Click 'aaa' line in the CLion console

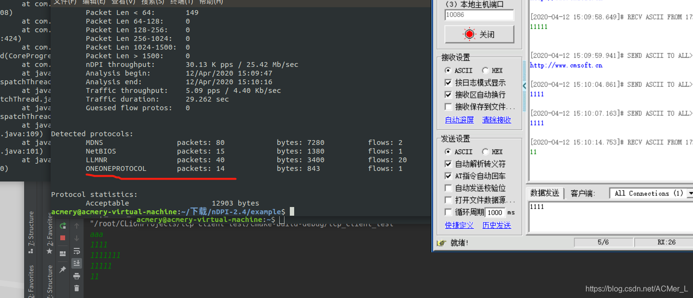click(x=96, y=234)
